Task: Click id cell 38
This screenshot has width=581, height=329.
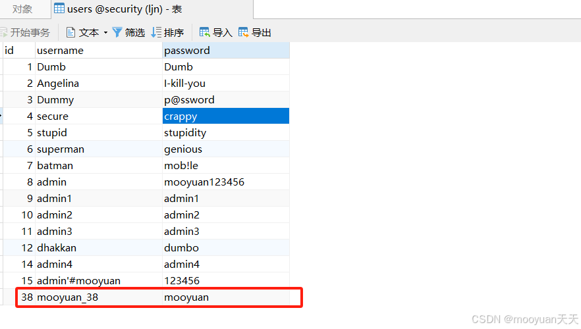Action: pos(19,297)
